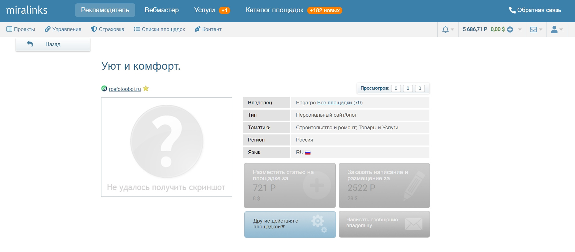This screenshot has height=252, width=575.
Task: Expand the balance dropdown arrow
Action: (x=520, y=29)
